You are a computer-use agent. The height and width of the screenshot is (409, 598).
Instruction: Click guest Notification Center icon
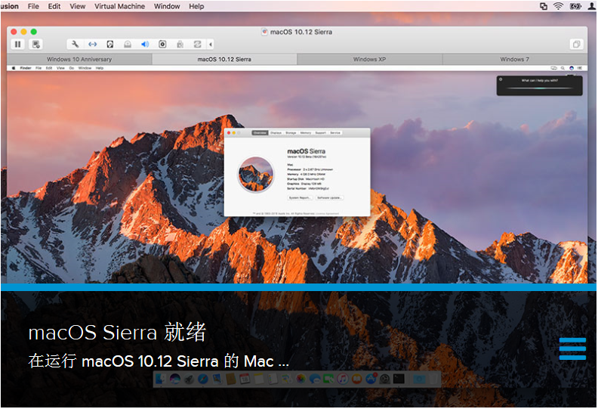(x=580, y=68)
